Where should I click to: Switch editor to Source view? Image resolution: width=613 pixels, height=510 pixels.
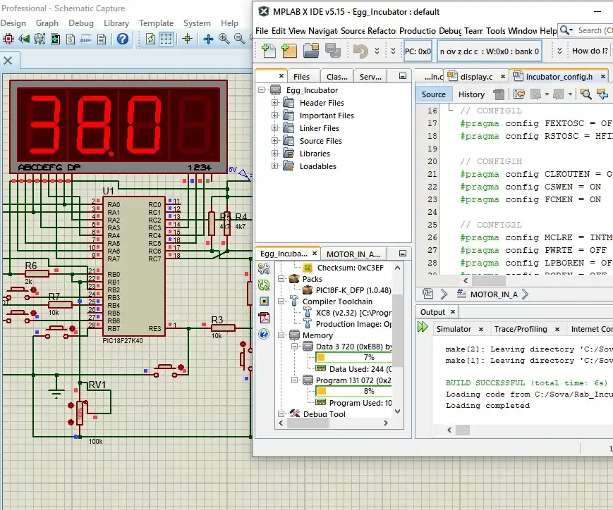(x=433, y=94)
